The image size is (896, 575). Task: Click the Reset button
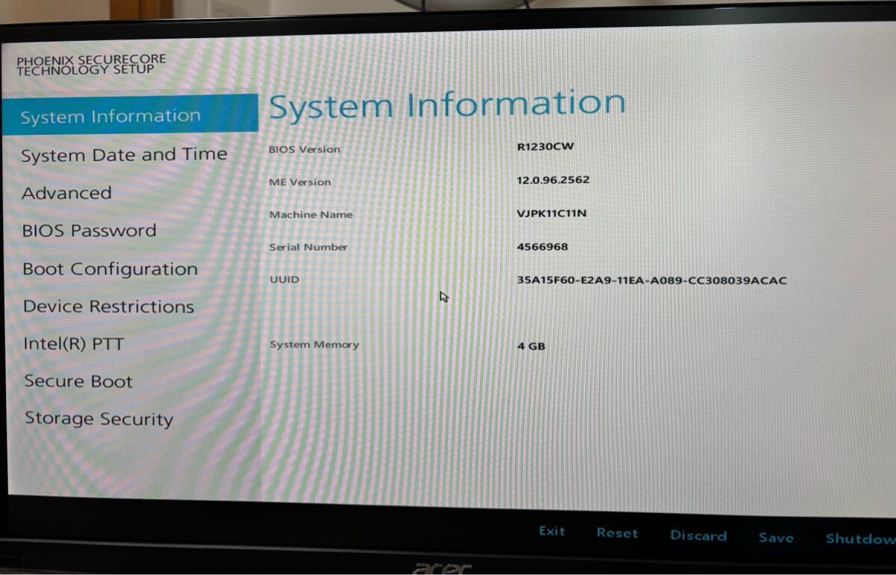pyautogui.click(x=617, y=533)
